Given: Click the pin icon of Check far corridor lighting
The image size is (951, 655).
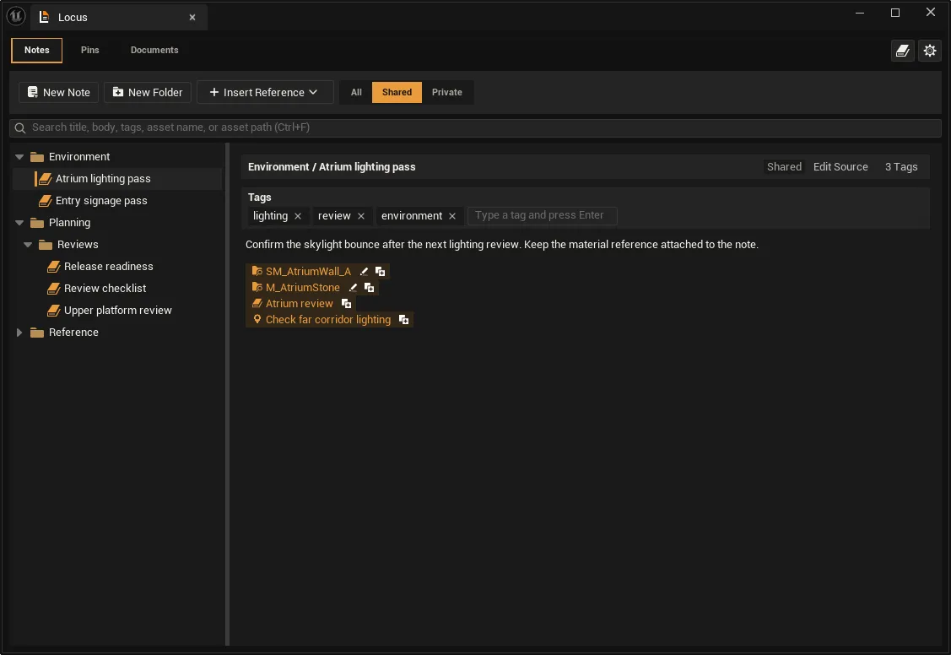Looking at the screenshot, I should tap(257, 320).
